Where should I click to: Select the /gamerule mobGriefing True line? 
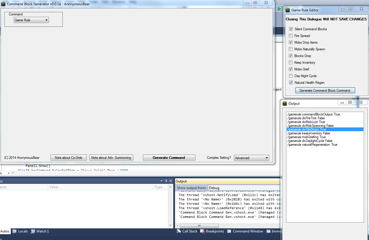325,137
